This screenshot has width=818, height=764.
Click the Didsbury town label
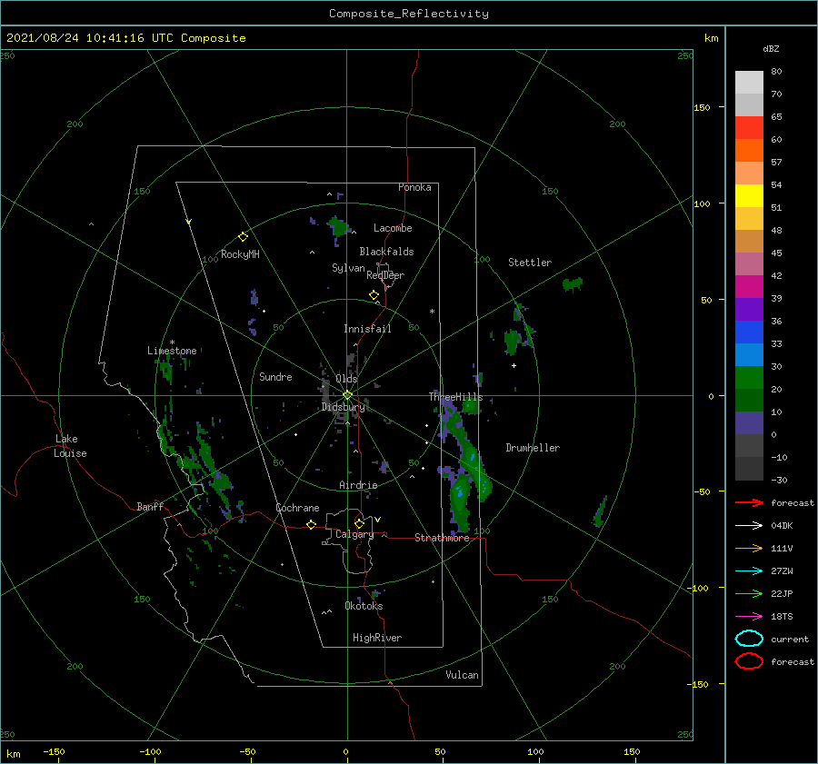(x=343, y=407)
